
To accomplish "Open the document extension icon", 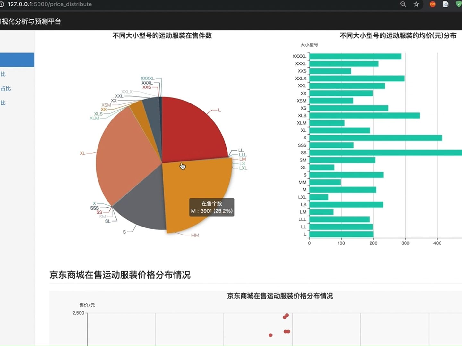I will (x=446, y=4).
